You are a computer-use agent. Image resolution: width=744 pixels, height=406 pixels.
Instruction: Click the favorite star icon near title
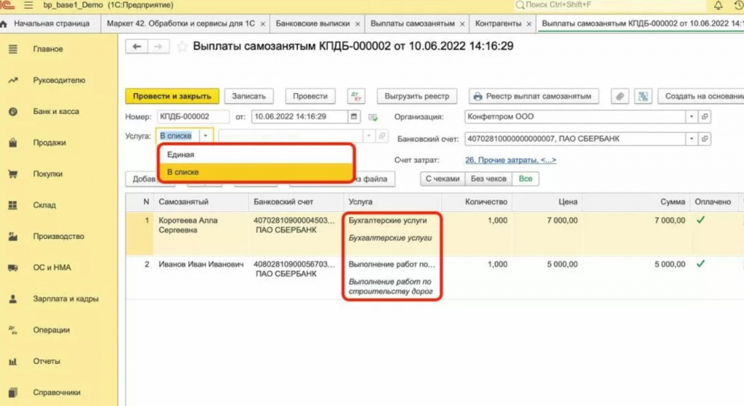182,46
